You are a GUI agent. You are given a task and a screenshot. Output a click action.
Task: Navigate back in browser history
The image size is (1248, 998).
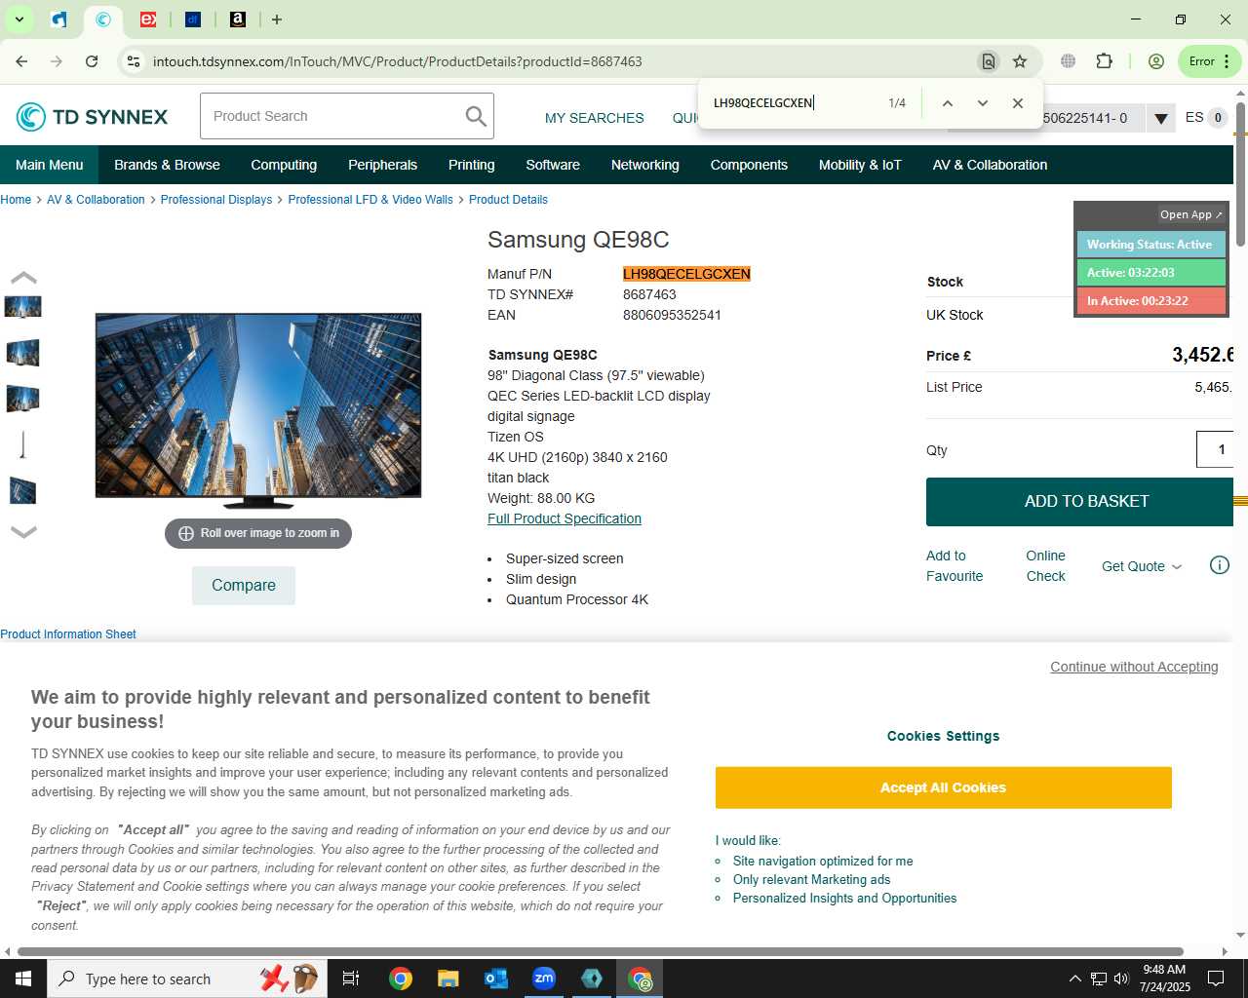(x=21, y=61)
